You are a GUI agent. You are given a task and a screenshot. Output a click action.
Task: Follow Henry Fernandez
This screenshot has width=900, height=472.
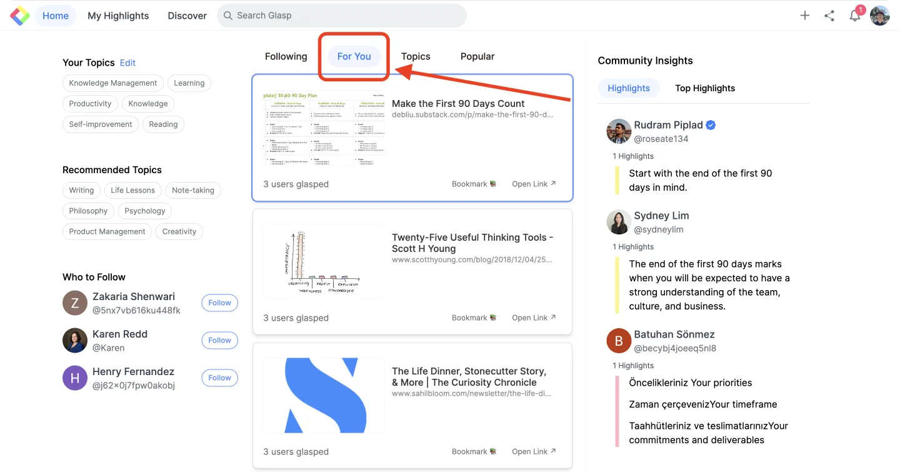220,378
